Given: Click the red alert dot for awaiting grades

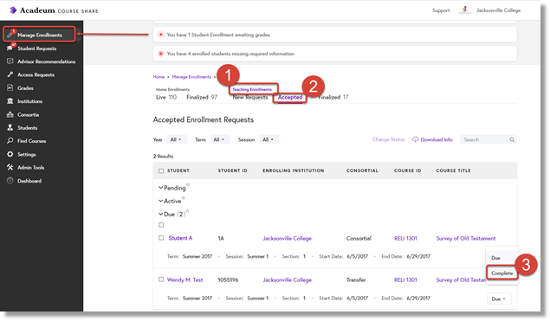Looking at the screenshot, I should tap(160, 35).
